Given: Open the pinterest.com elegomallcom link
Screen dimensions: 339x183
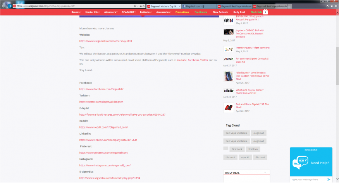Looking at the screenshot, I should 104,152.
